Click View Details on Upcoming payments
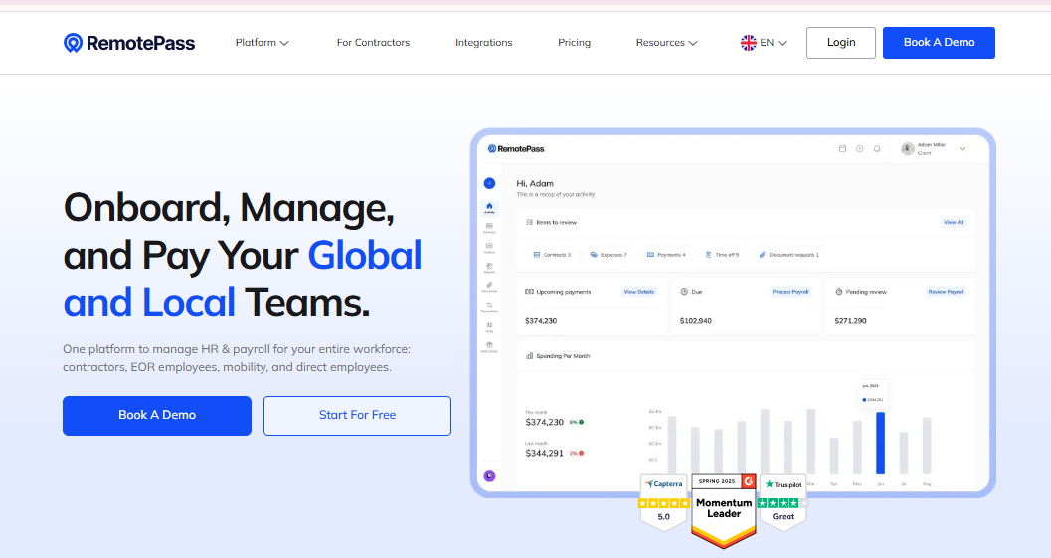 click(x=638, y=292)
